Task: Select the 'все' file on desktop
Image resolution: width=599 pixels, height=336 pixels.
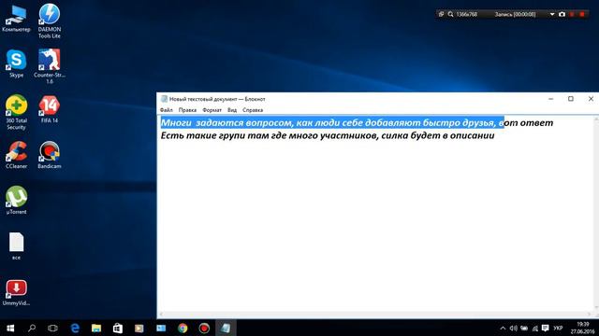Action: [x=16, y=246]
